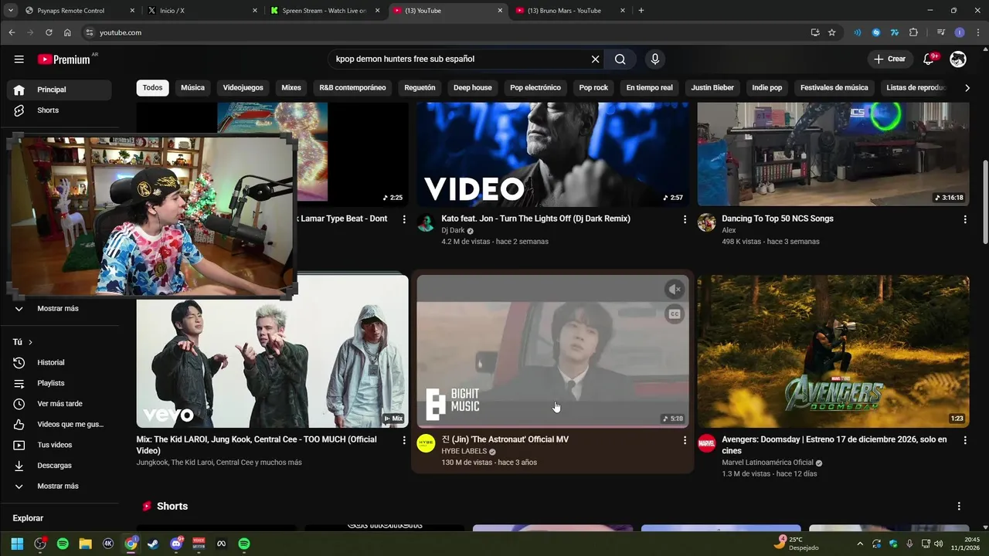Viewport: 989px width, 556px height.
Task: Open the account avatar menu
Action: click(x=958, y=59)
